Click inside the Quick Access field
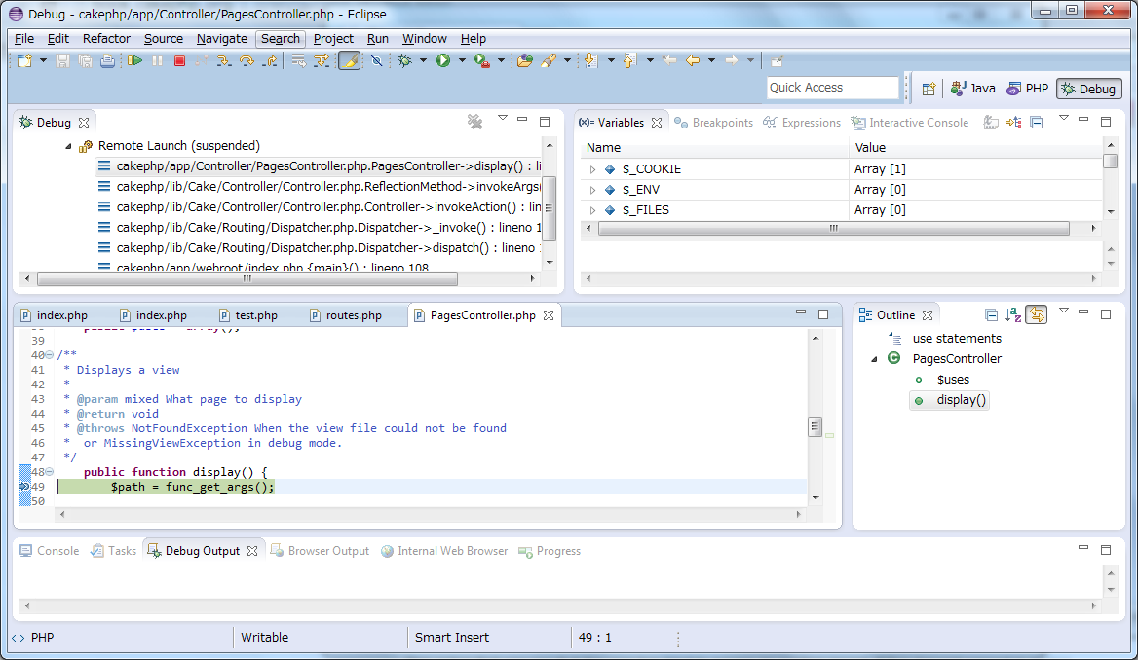The height and width of the screenshot is (660, 1138). [x=833, y=88]
